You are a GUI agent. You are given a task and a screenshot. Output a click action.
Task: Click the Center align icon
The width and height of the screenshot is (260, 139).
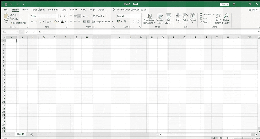click(75, 22)
